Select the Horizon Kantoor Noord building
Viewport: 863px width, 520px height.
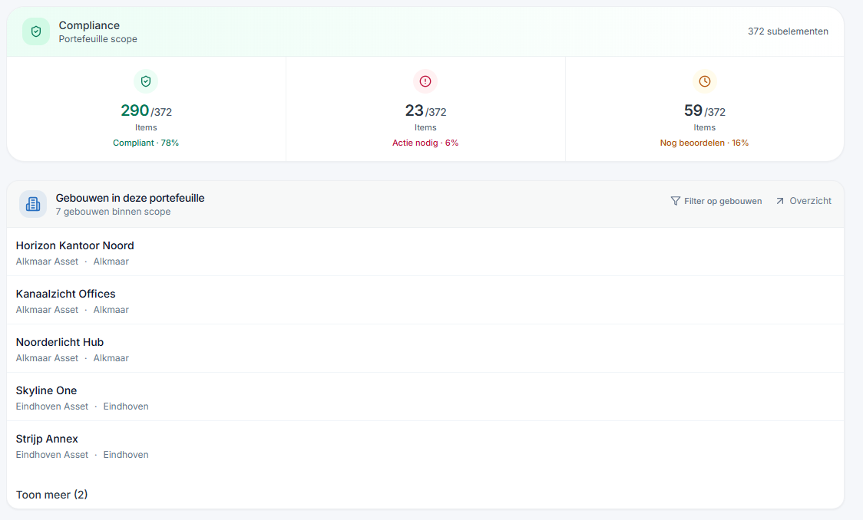click(425, 252)
